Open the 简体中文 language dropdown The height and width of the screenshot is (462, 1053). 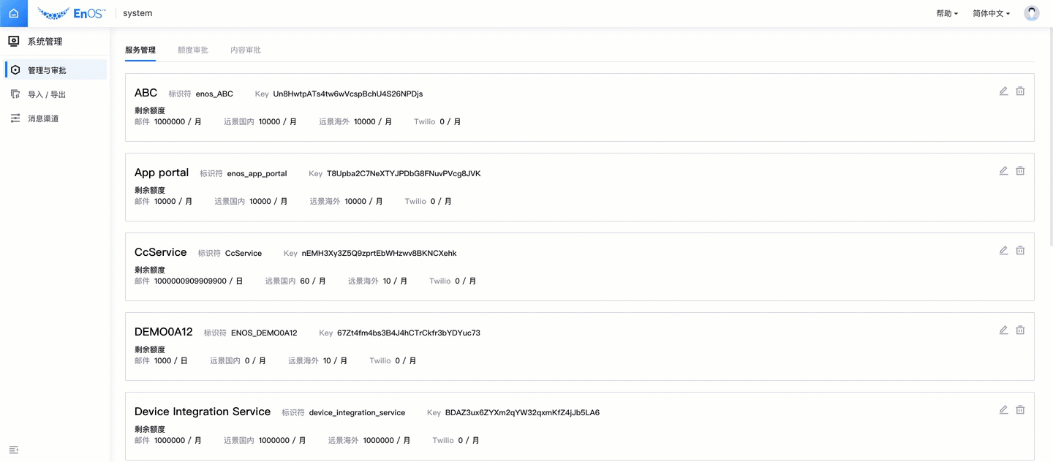[x=991, y=13]
